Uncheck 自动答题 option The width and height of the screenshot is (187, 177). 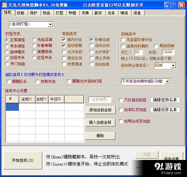[x=64, y=46]
